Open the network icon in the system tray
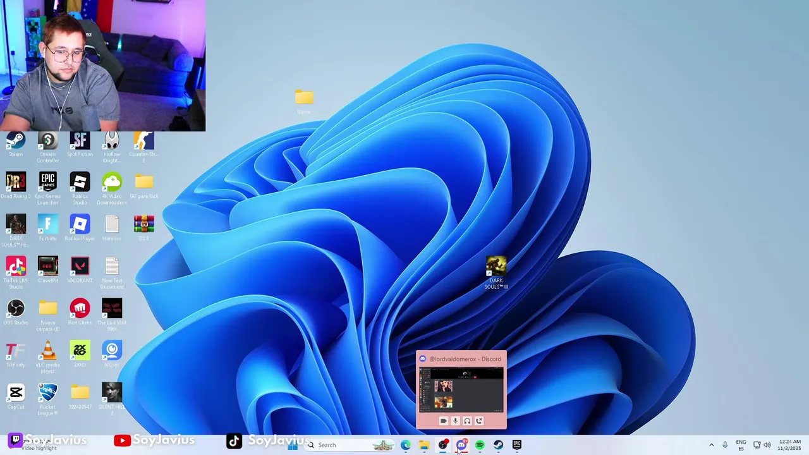This screenshot has height=455, width=809. [x=757, y=445]
